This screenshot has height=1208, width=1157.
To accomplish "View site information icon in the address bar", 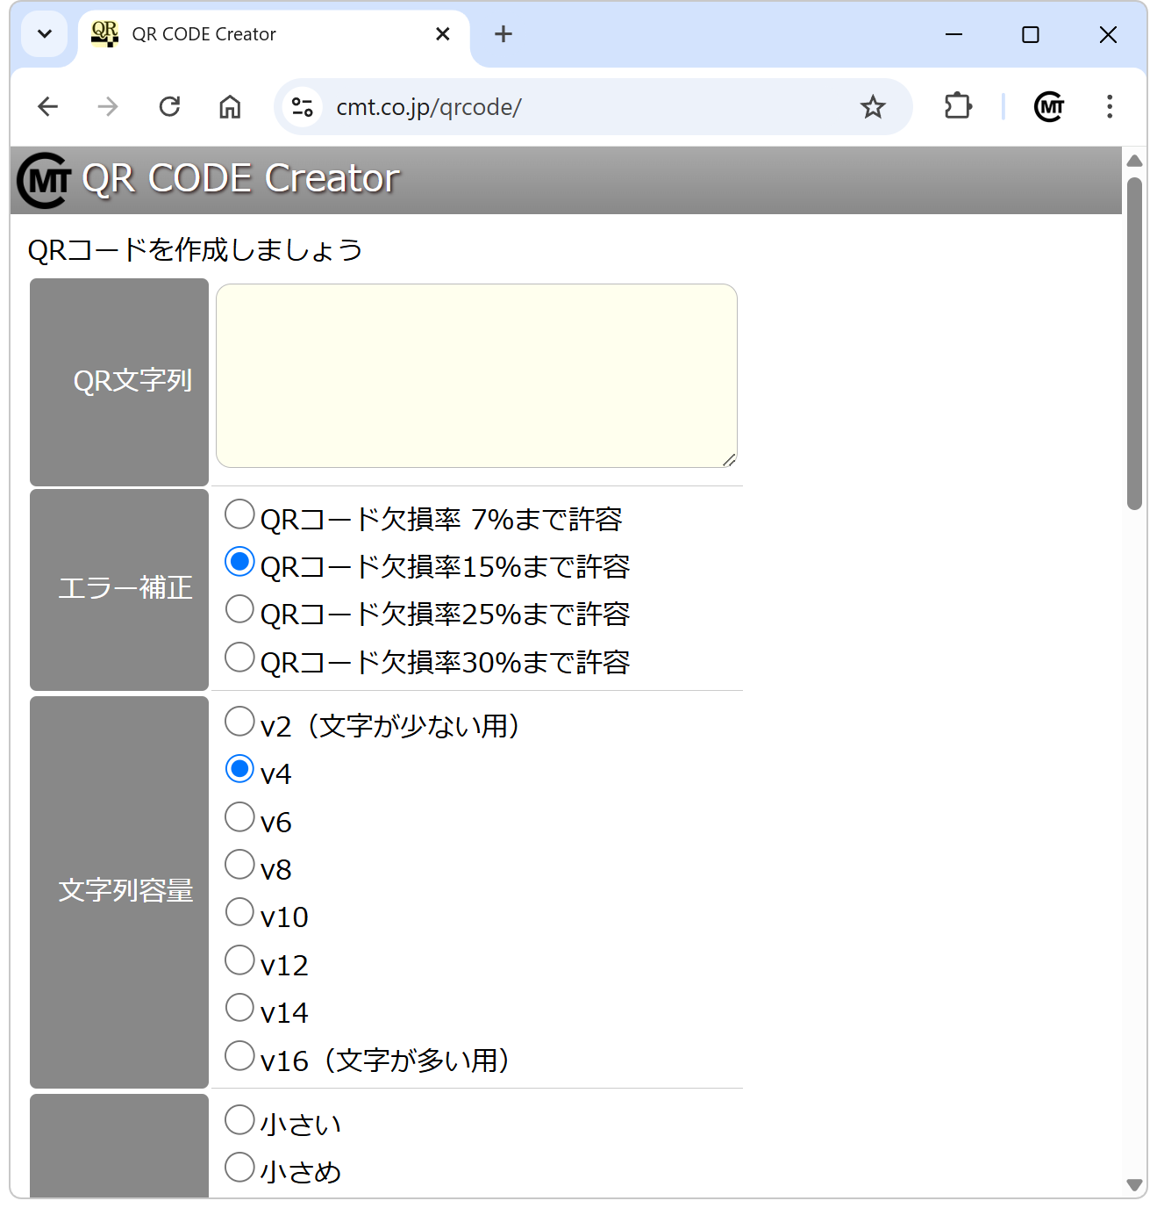I will (x=303, y=107).
